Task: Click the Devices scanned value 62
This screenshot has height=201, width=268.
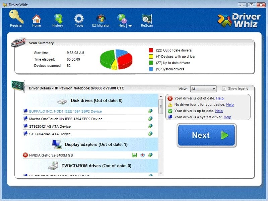Action: 69,66
